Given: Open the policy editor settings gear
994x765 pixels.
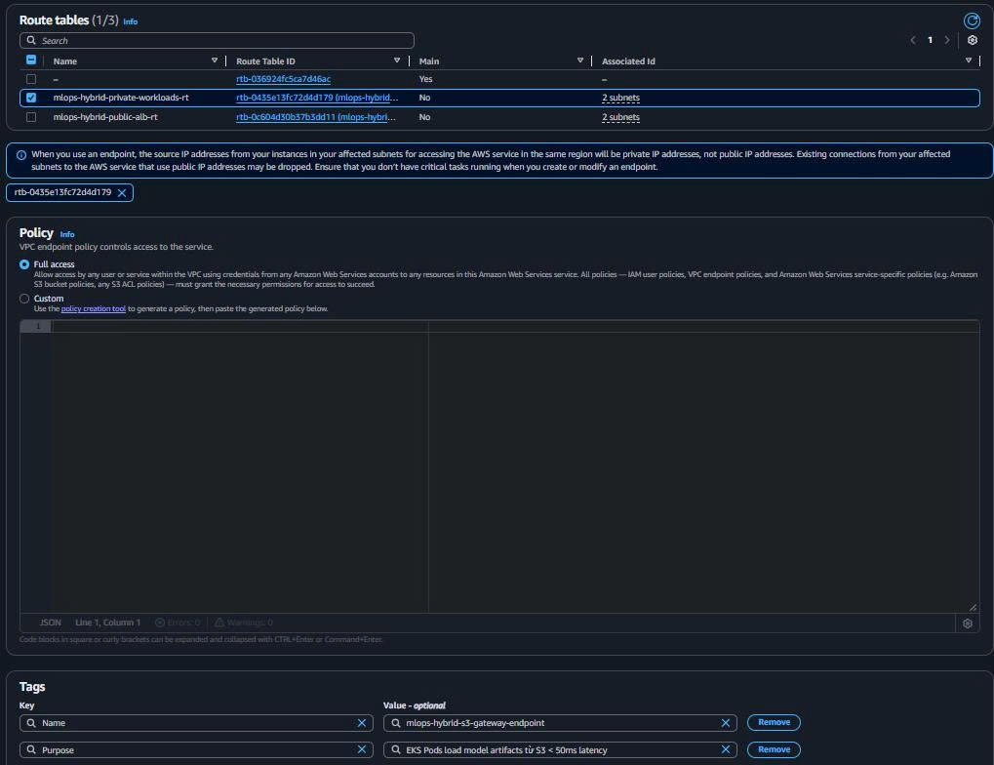Looking at the screenshot, I should pos(967,623).
